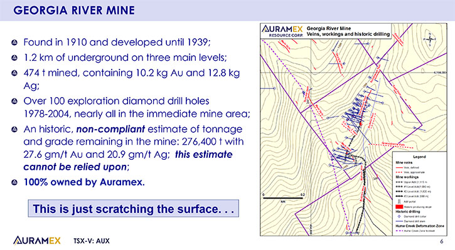Click the bullet icon beside '100% owned by Auramex'
The image size is (455, 250).
pos(14,182)
